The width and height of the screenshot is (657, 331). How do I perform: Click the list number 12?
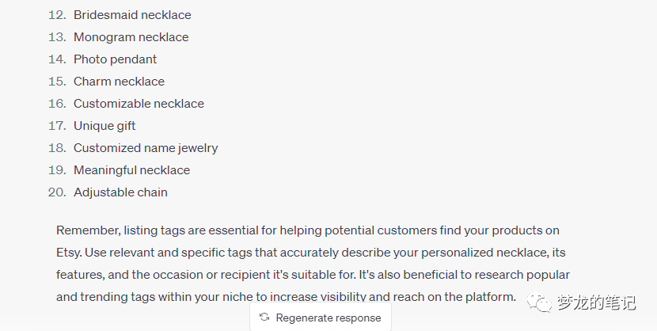coord(55,15)
